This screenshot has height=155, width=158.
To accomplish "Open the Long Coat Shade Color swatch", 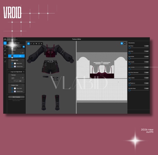I will pos(15,91).
